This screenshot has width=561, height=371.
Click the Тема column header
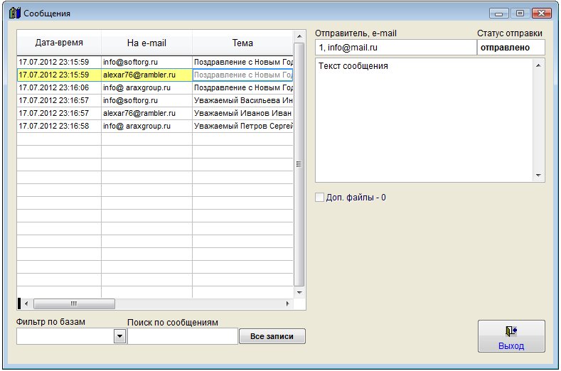(x=242, y=43)
